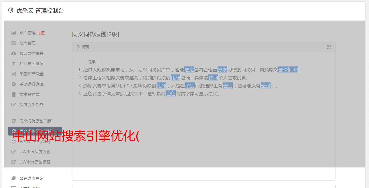Viewport: 369px width, 188px height.
Task: Open the UWriter原创标题 menu entry
Action: [35, 162]
